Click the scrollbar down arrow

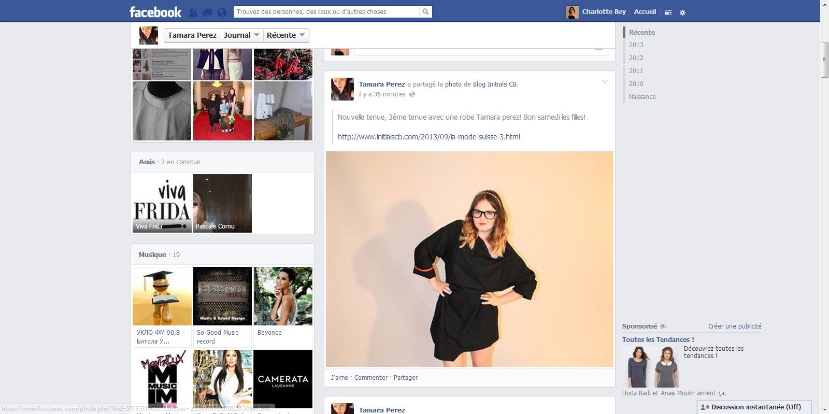[x=824, y=410]
